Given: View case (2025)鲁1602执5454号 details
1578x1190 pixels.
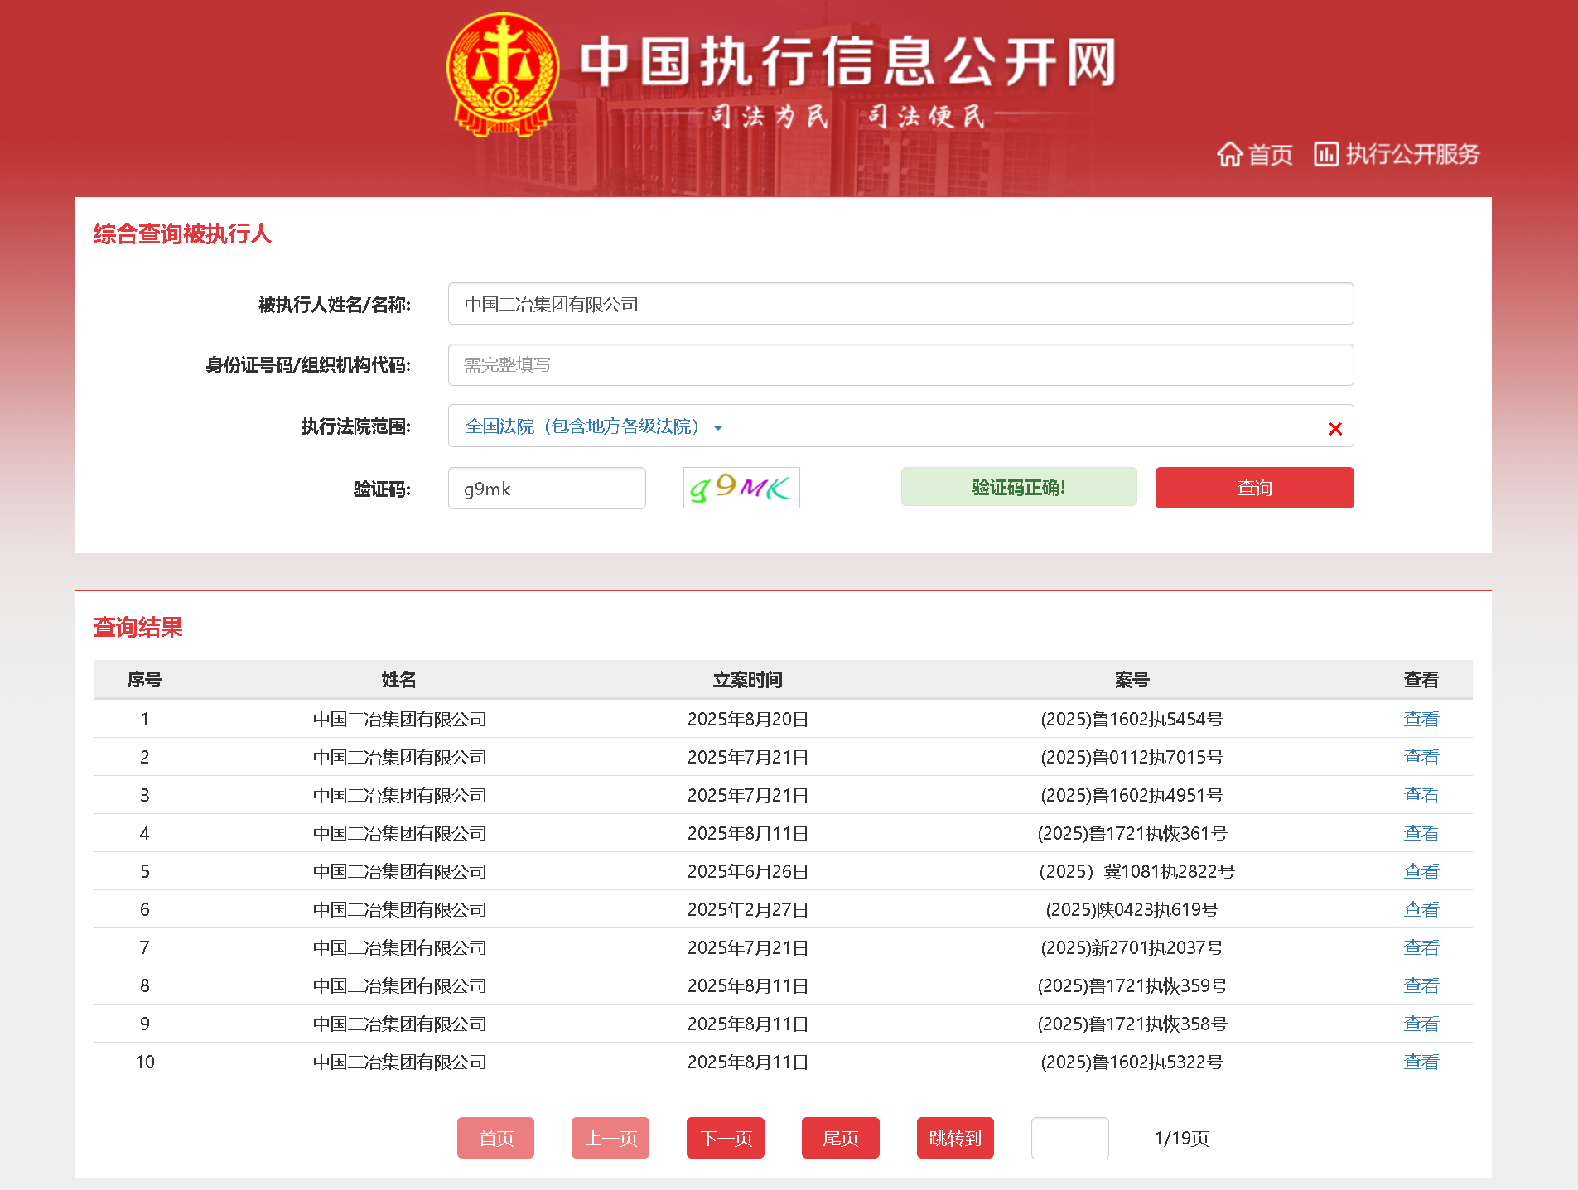Looking at the screenshot, I should tap(1421, 719).
